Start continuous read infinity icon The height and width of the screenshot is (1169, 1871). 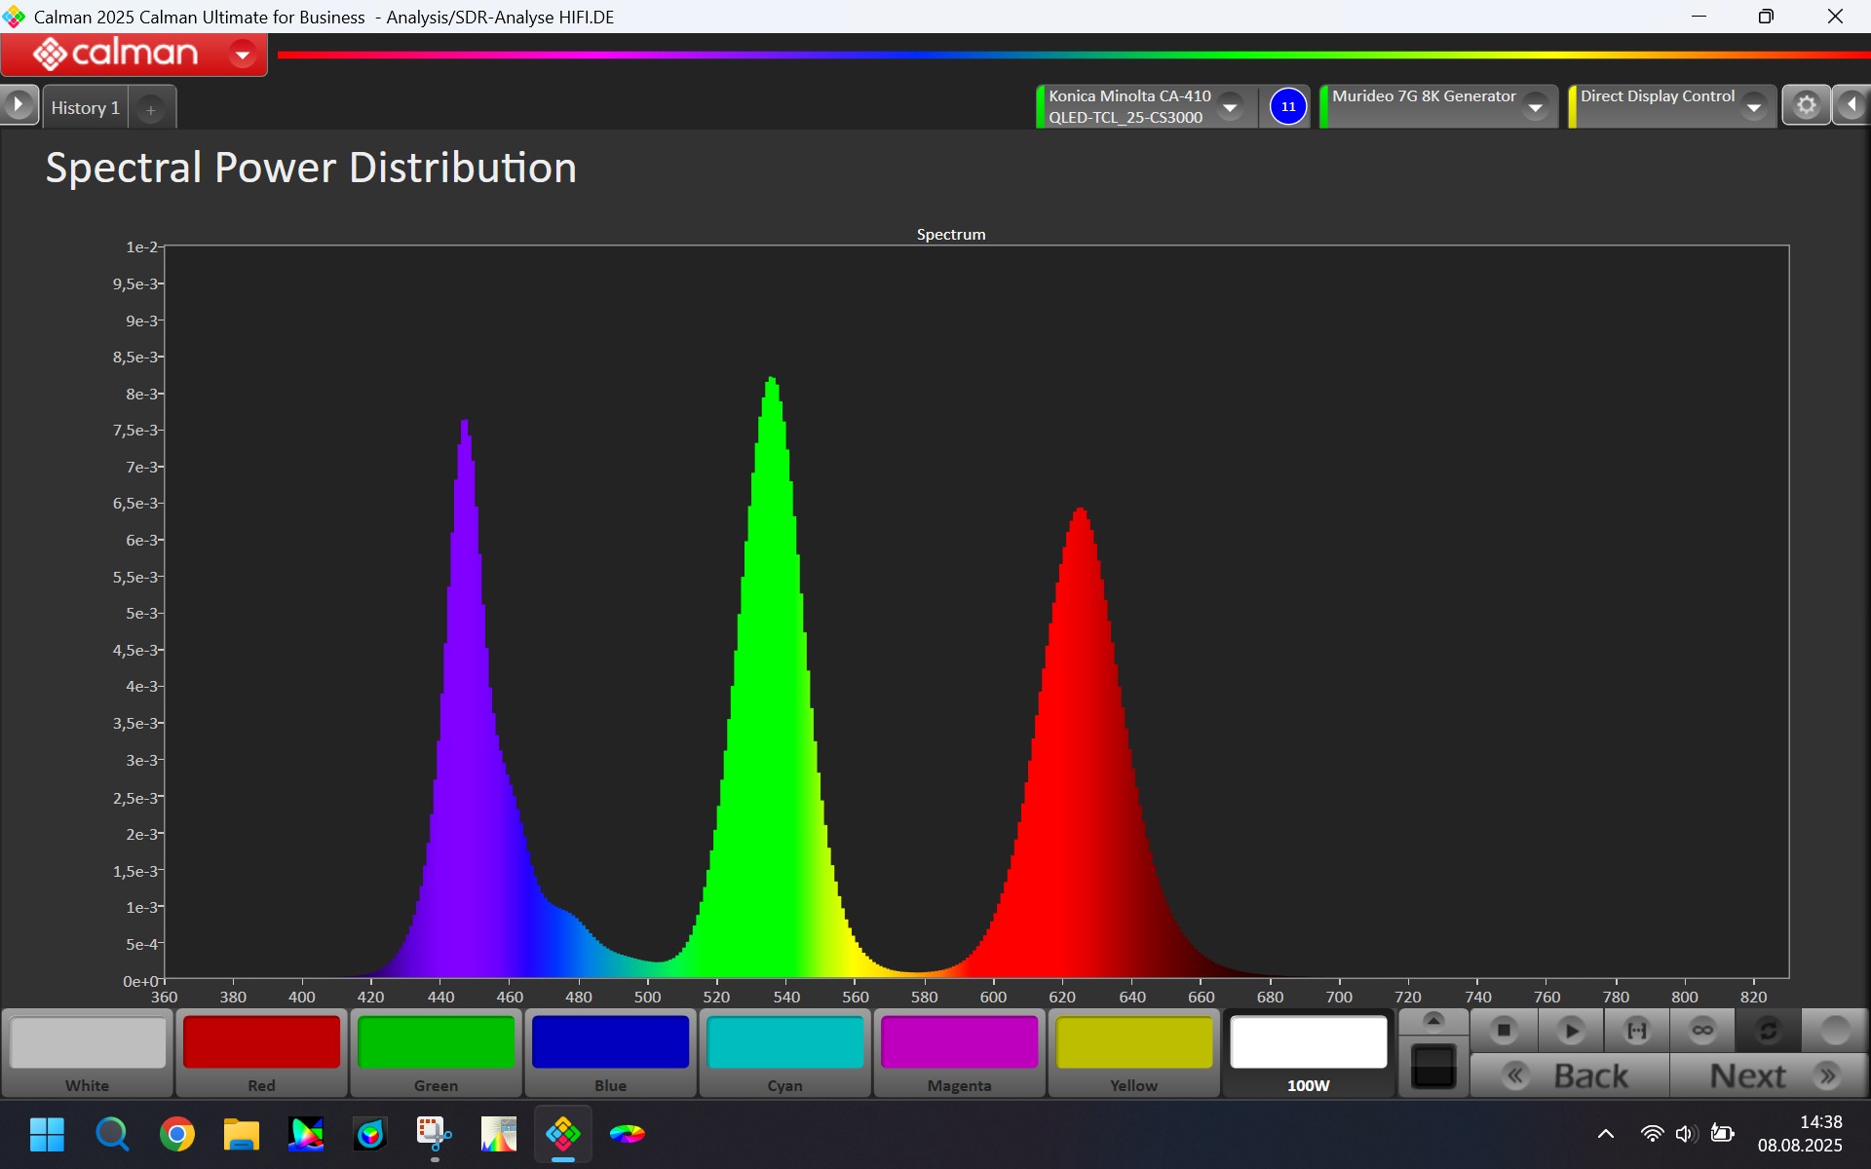(1702, 1030)
